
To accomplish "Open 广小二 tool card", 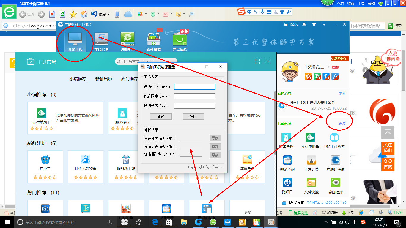I will (x=45, y=167).
